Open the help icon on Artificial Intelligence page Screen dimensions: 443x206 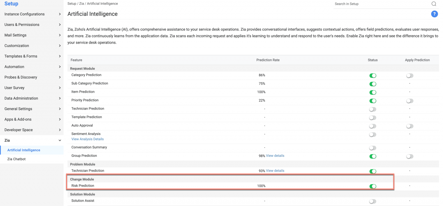434,14
